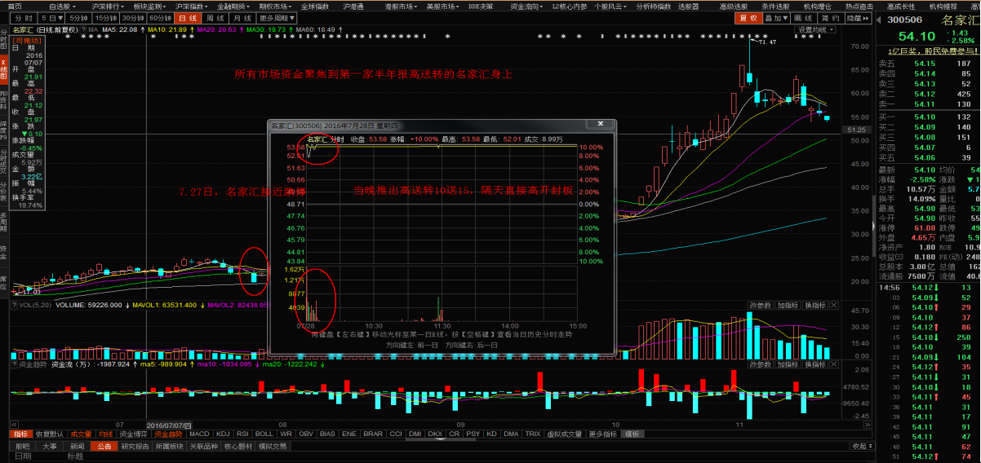Click the 可拖动 draggable label on the chart
Screen dimensions: 981x463
(26, 39)
